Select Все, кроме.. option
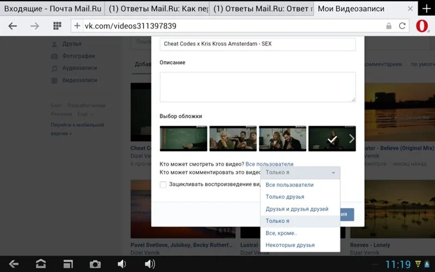This screenshot has width=435, height=272. (x=300, y=233)
